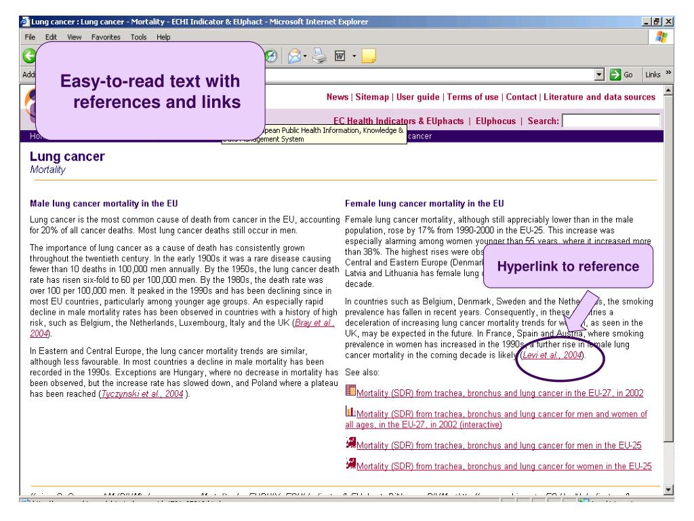Open the interactive men and women mortality link
This screenshot has width=694, height=521.
click(496, 419)
